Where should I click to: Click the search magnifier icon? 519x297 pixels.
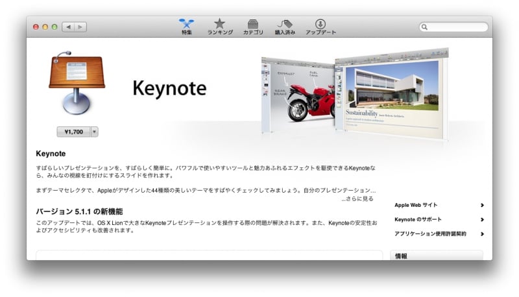click(x=424, y=27)
